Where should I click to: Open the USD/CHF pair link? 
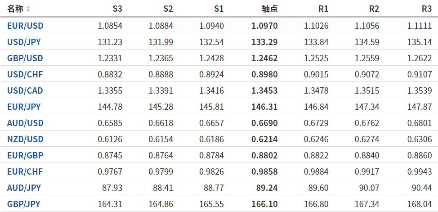25,75
